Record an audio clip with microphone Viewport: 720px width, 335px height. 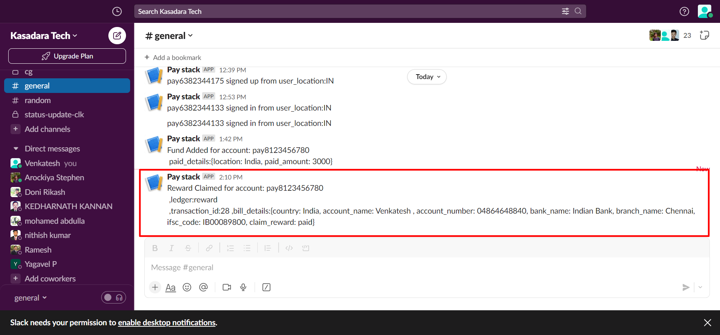point(243,287)
